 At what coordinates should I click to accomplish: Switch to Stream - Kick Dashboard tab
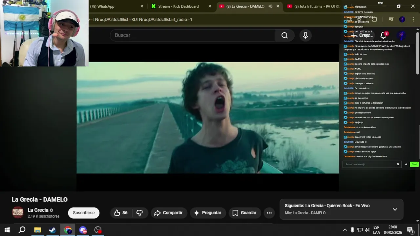[x=178, y=6]
